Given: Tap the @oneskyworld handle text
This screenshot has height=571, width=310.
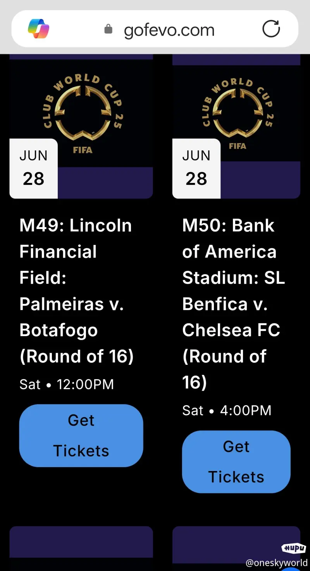Looking at the screenshot, I should (277, 562).
